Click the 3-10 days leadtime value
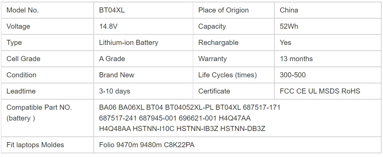 115,91
